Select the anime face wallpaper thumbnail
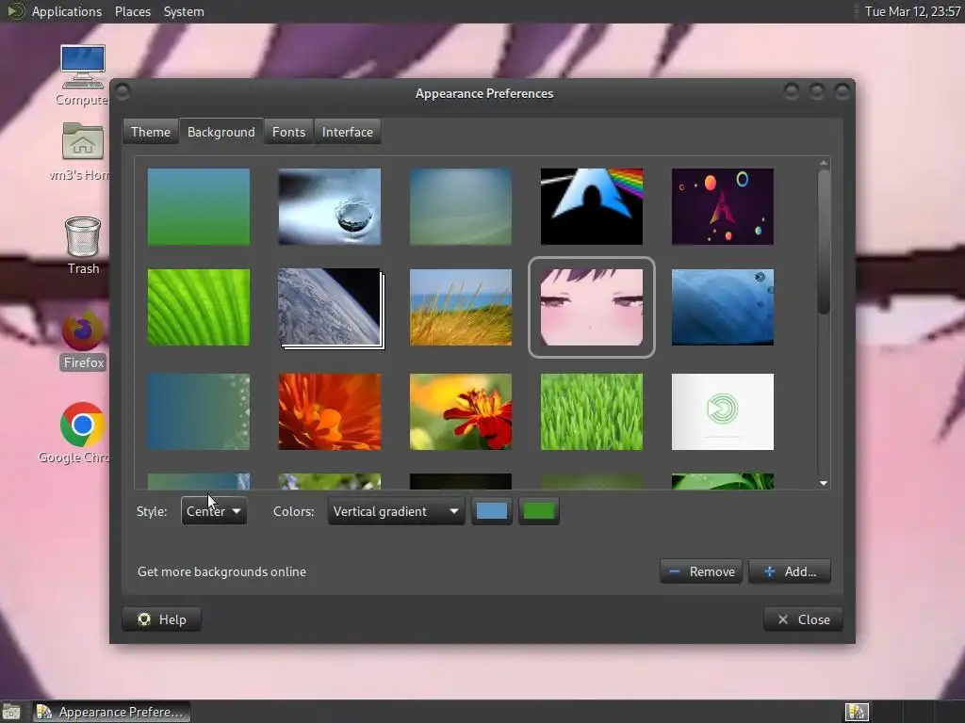 point(592,308)
